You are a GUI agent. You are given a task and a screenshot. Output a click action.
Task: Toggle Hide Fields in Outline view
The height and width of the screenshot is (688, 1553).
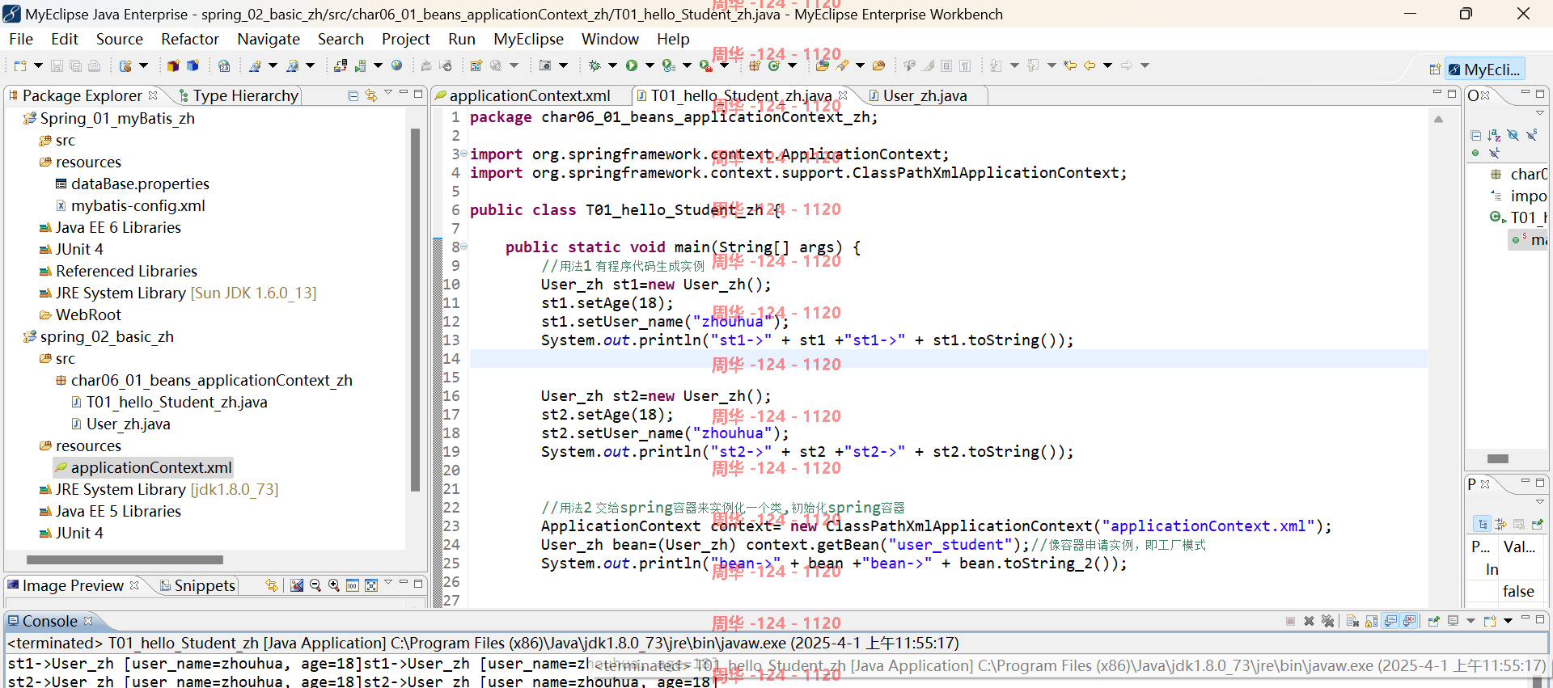(x=1513, y=135)
